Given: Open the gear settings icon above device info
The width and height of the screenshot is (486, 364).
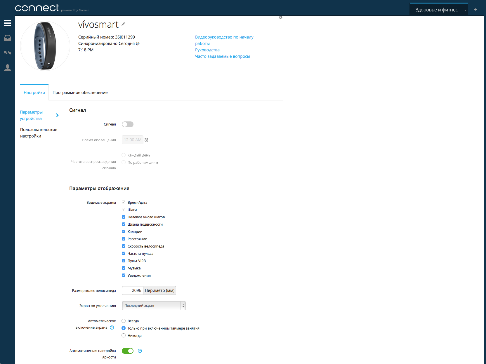Looking at the screenshot, I should click(x=281, y=17).
